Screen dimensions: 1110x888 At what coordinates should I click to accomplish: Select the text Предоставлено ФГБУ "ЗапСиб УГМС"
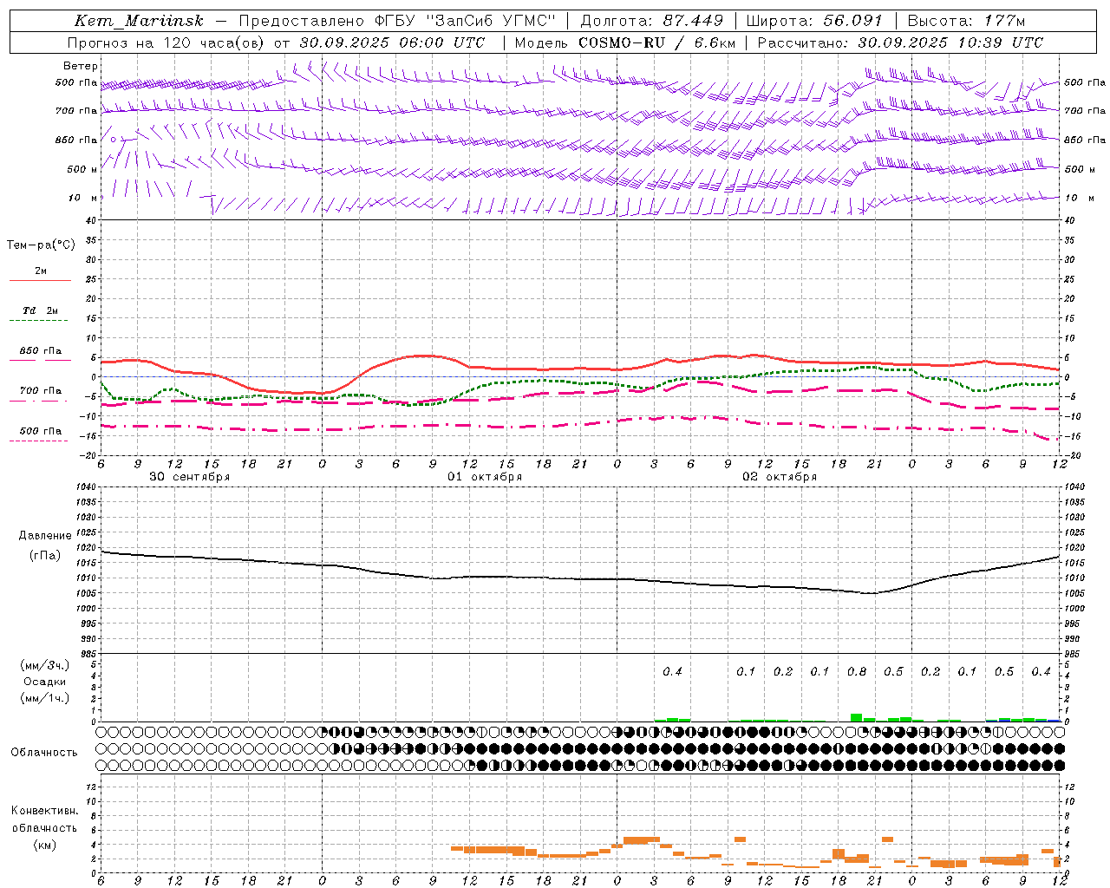pos(397,21)
